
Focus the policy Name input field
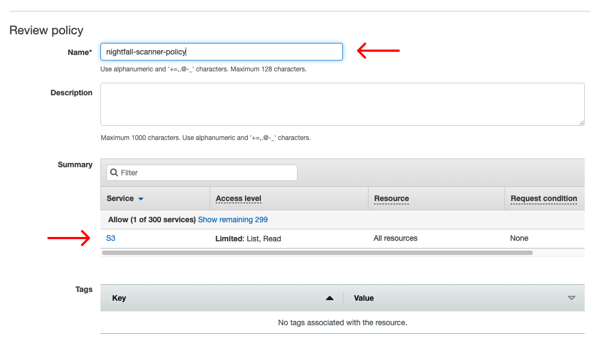coord(221,52)
